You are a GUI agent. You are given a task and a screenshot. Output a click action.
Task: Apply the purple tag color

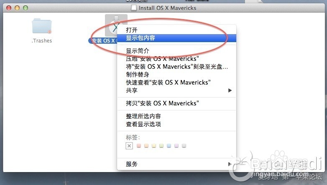pyautogui.click(x=176, y=145)
